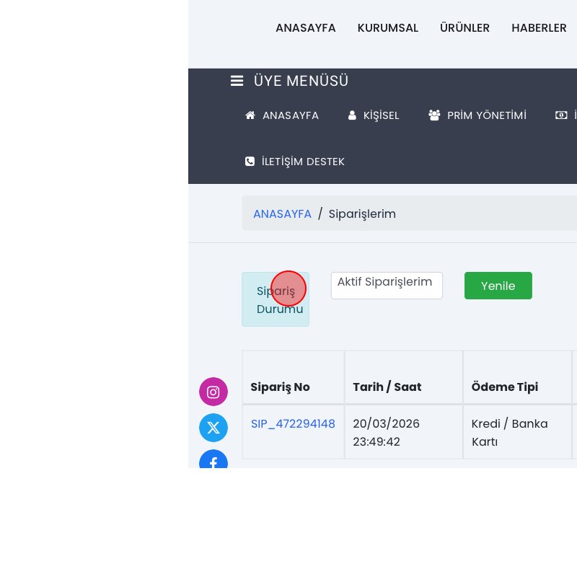Image resolution: width=577 pixels, height=577 pixels.
Task: Expand the Aktif Siparişlerim dropdown
Action: click(387, 285)
